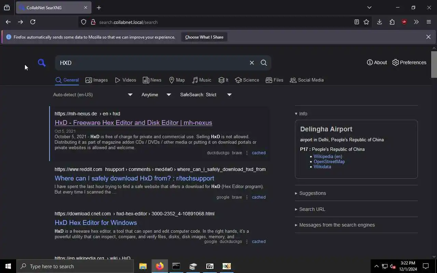437x273 pixels.
Task: Reload the current page
Action: pos(33,22)
